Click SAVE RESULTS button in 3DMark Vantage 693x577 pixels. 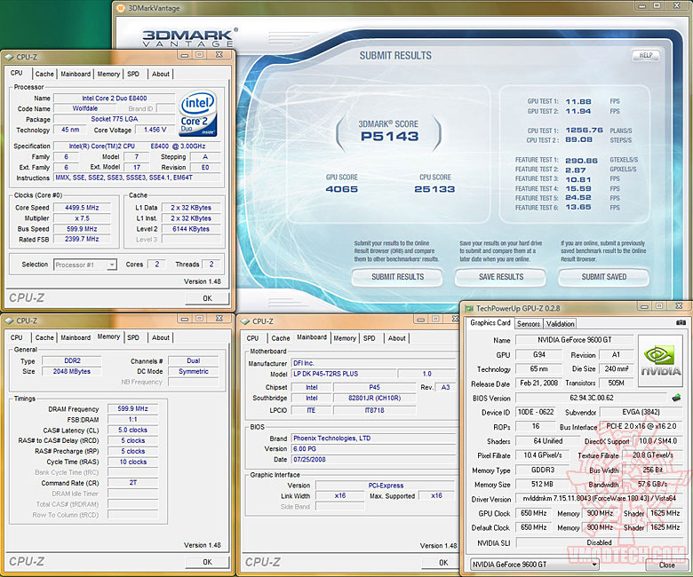[501, 277]
